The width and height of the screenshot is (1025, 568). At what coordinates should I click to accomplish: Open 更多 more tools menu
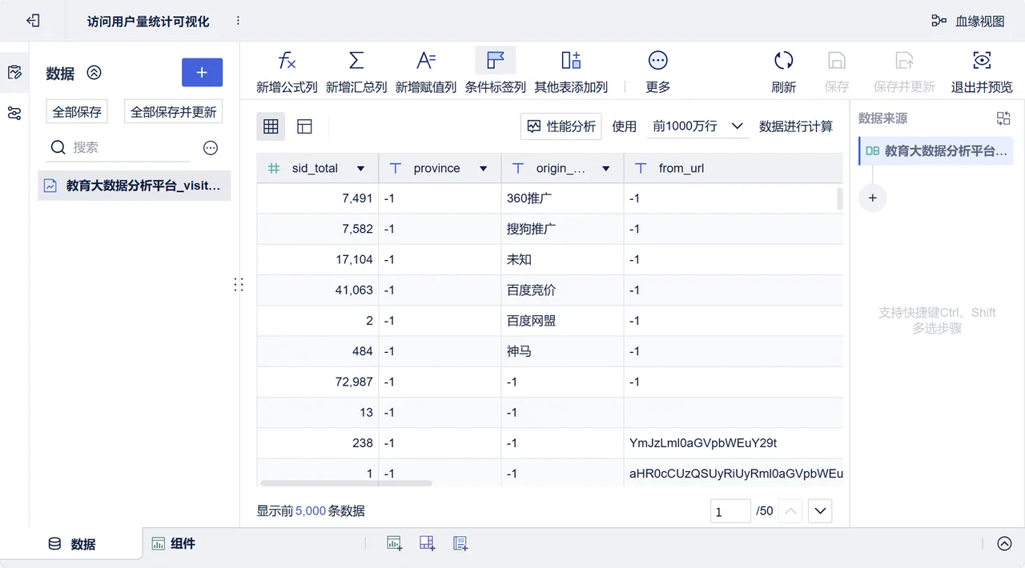tap(658, 71)
